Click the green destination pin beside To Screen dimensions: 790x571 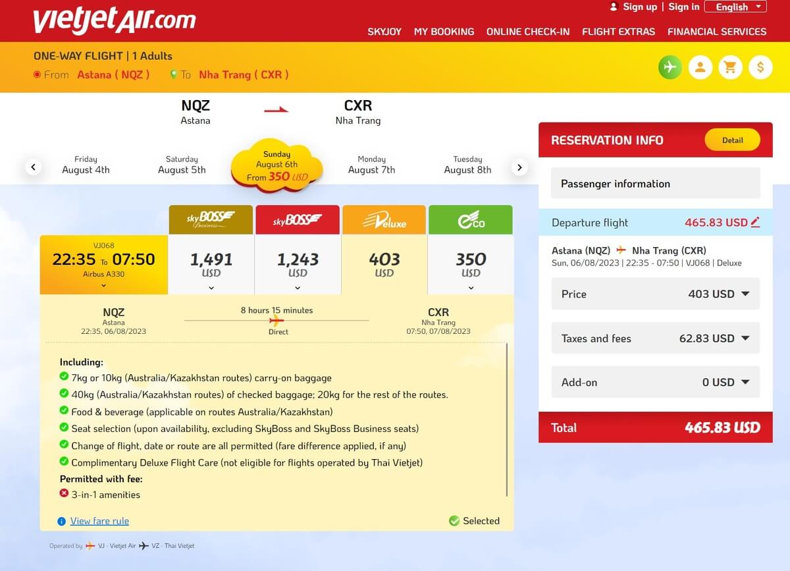174,74
